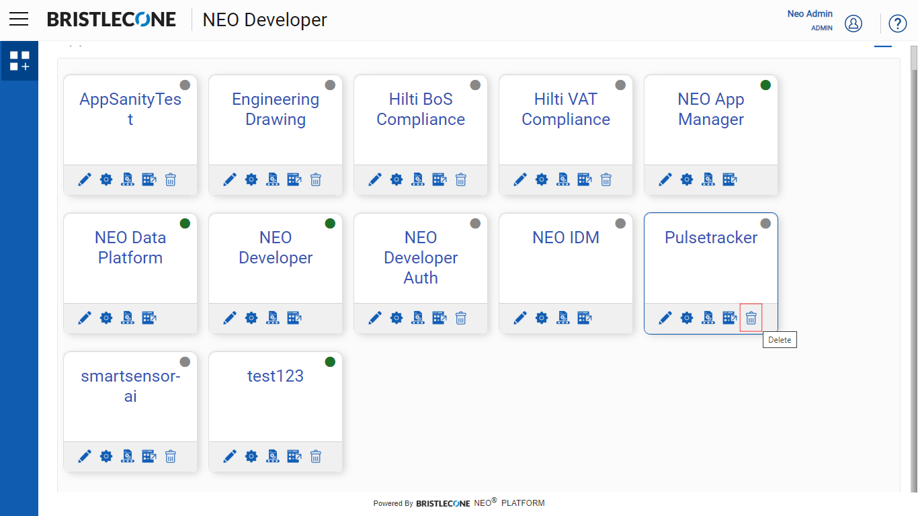Launch the NEO App Manager app
The height and width of the screenshot is (516, 918).
(730, 179)
